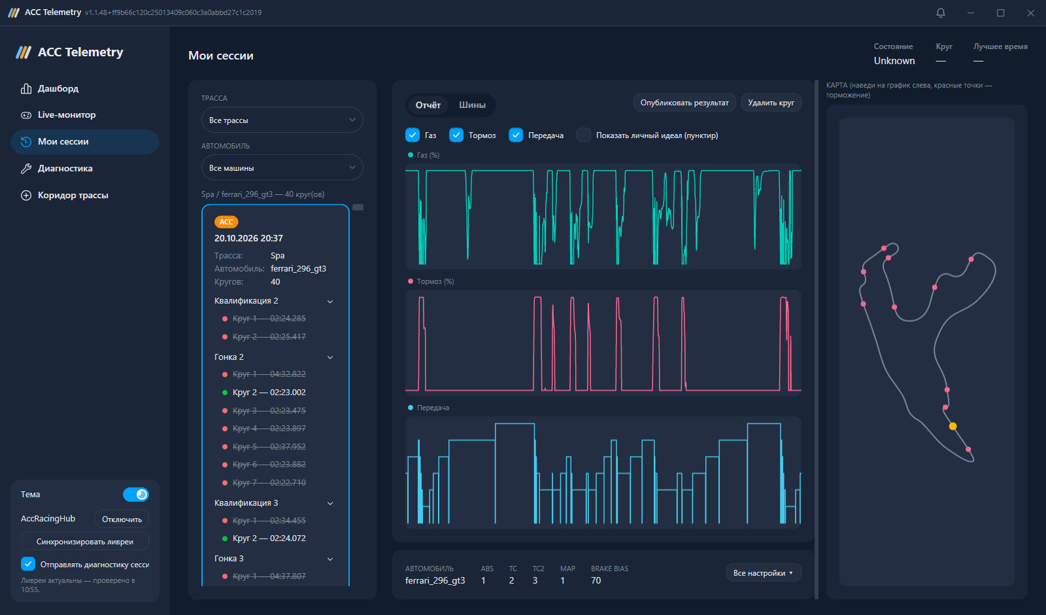1046x615 pixels.
Task: Collapse the Гонка 3 group
Action: 330,559
